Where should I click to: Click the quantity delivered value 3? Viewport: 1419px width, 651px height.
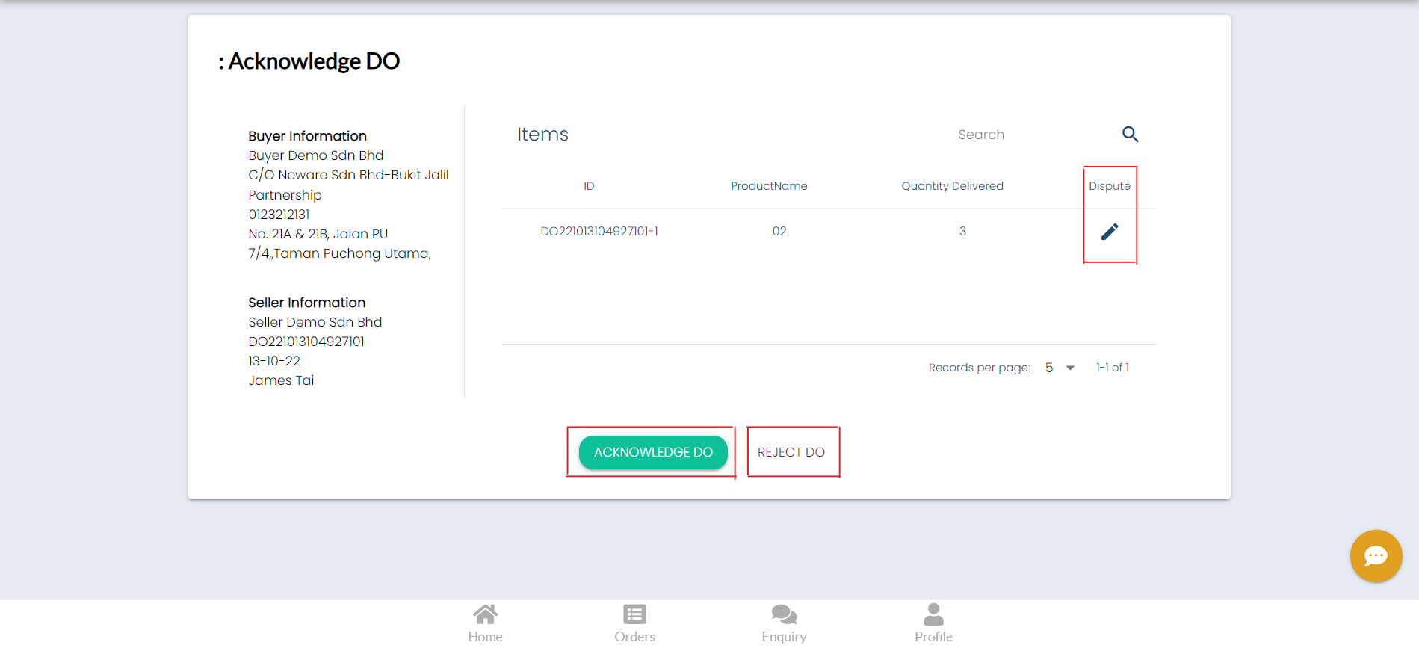[962, 232]
